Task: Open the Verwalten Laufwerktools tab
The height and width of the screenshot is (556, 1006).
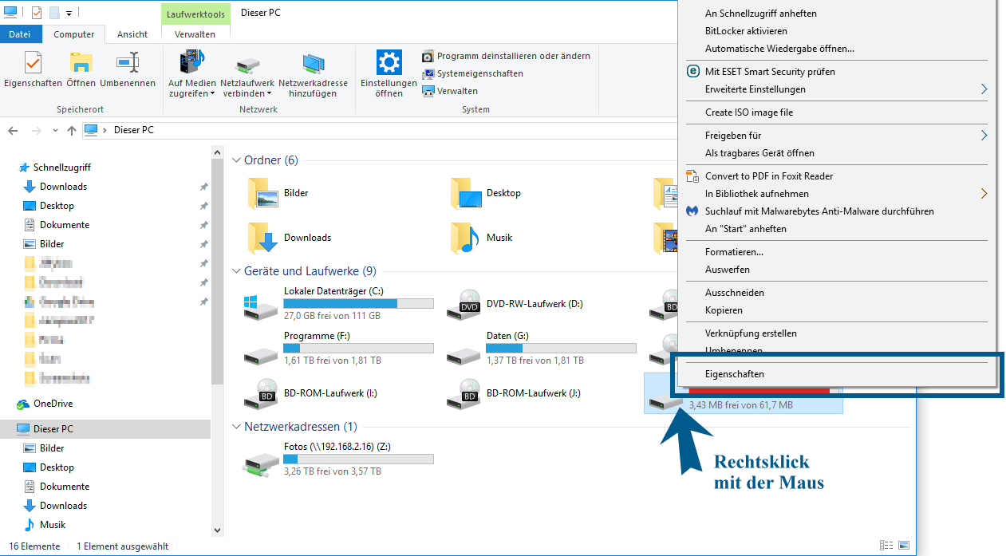Action: click(195, 34)
